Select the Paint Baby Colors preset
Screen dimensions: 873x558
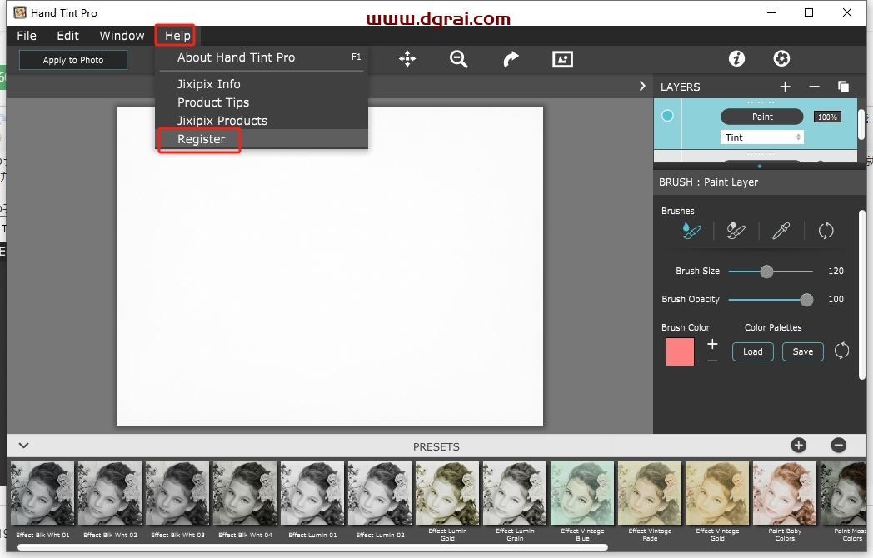785,501
